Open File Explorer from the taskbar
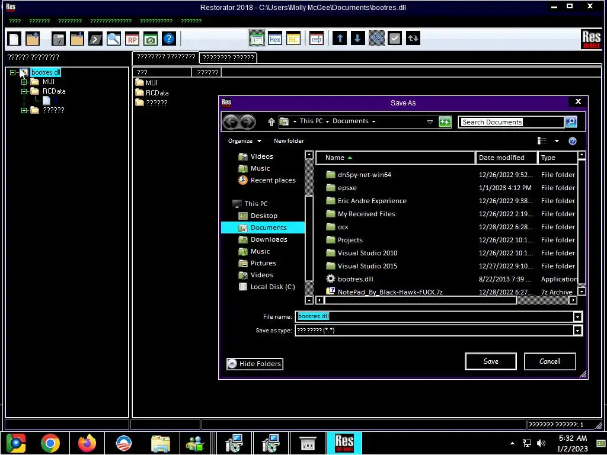This screenshot has height=455, width=607. tap(161, 443)
